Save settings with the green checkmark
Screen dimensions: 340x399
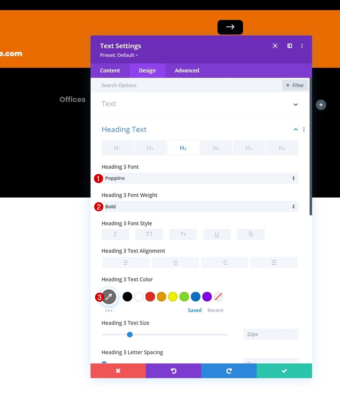[284, 371]
